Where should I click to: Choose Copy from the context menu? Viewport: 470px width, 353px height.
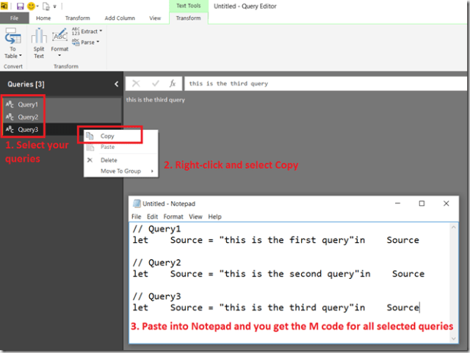coord(107,136)
